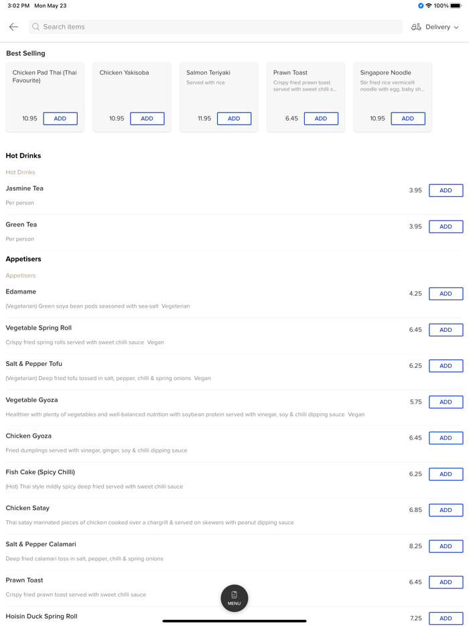Tap the Edamame 4.25 price
This screenshot has height=626, width=469.
point(415,294)
